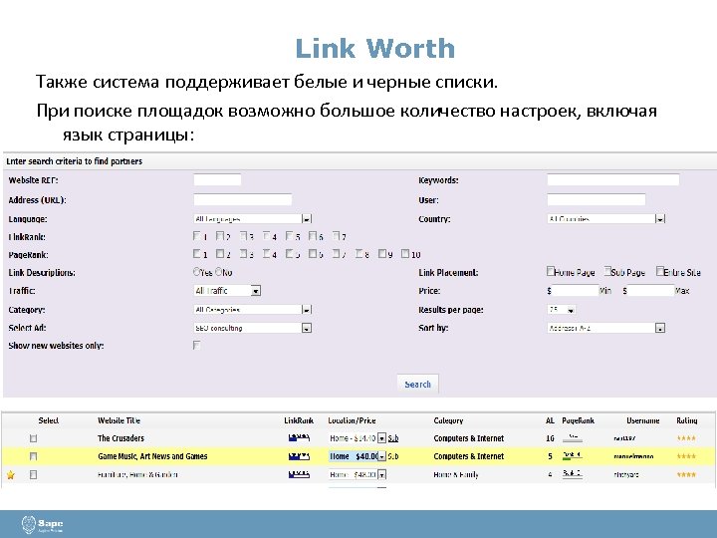Check PageRank checkbox 10
Image resolution: width=717 pixels, height=538 pixels.
[405, 253]
